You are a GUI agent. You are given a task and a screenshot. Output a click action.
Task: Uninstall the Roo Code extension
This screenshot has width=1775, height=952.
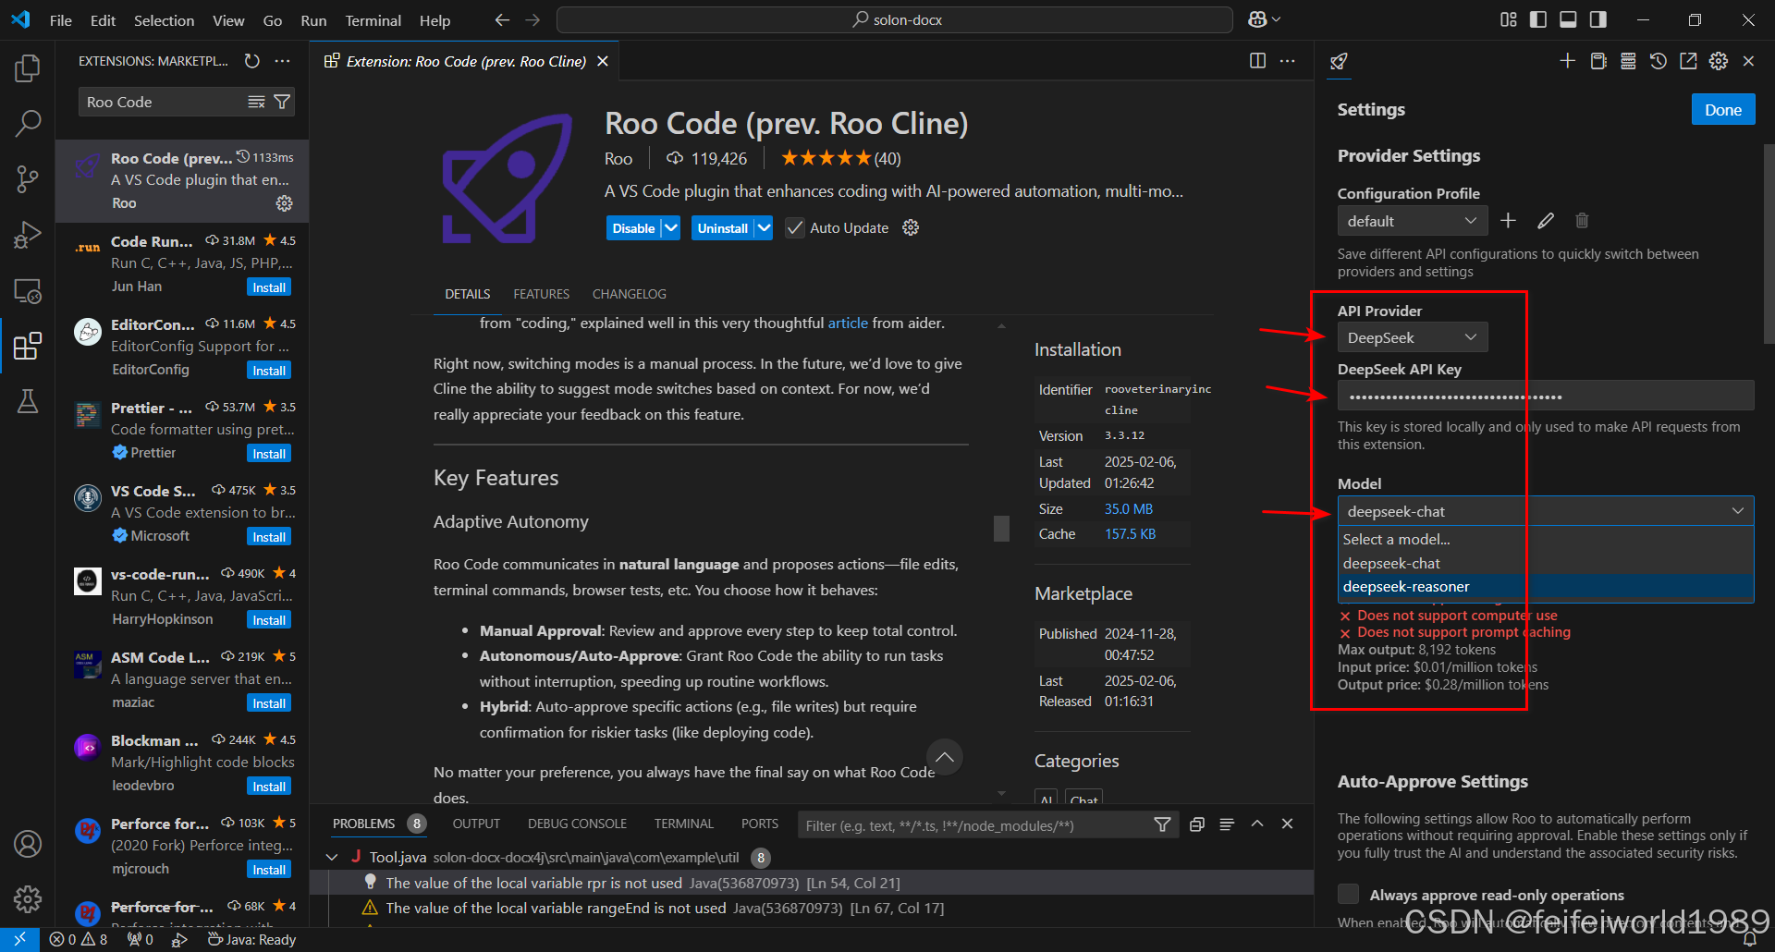click(722, 227)
